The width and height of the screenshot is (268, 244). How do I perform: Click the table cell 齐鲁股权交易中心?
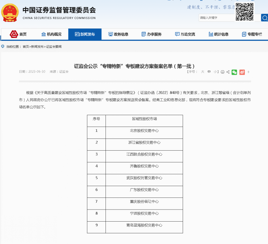[144, 166]
